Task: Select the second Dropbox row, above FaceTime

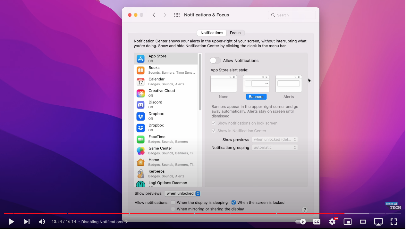Action: (166, 128)
